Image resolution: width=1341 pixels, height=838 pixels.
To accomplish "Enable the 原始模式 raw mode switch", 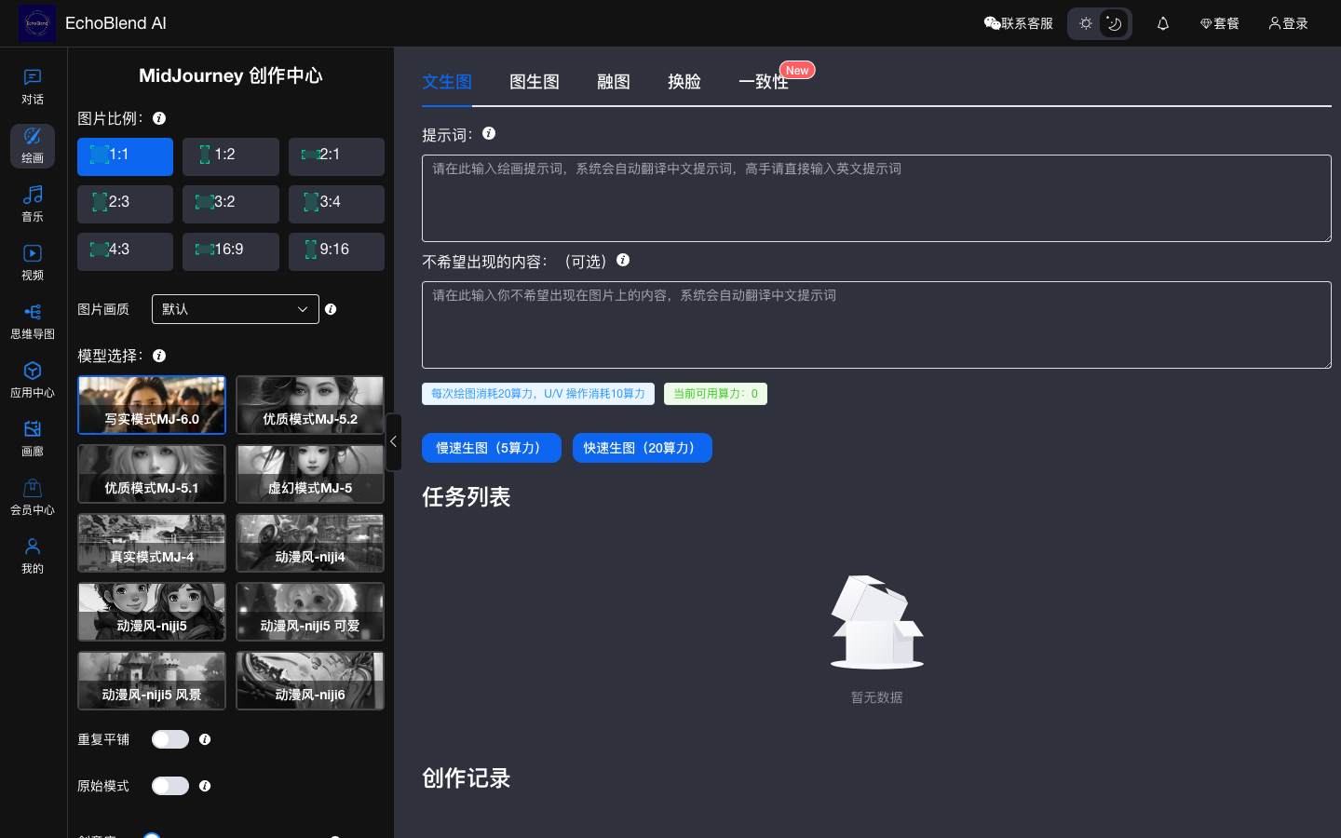I will click(170, 786).
